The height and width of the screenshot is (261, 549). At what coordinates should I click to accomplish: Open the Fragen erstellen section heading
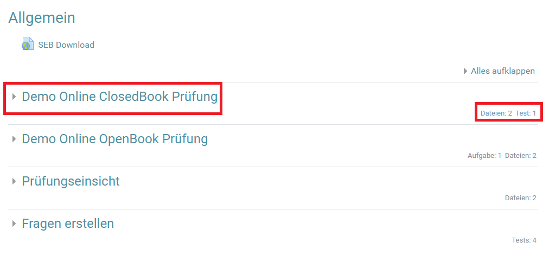(x=68, y=224)
